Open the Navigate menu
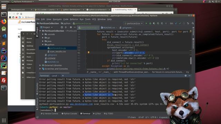Screen dimensions: 221x124 [57, 19]
